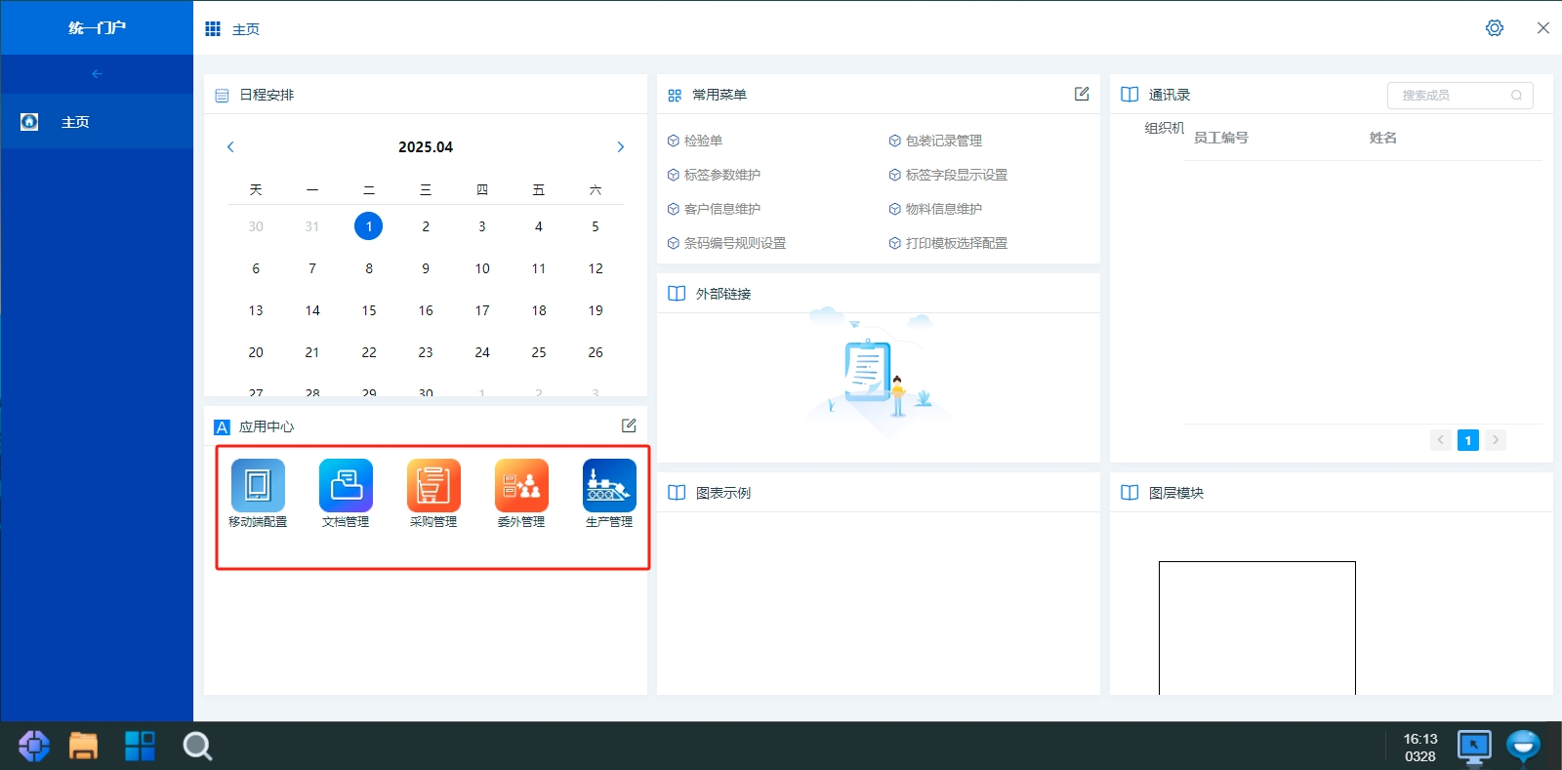The width and height of the screenshot is (1562, 770).
Task: Select date 12 on the calendar
Action: pyautogui.click(x=596, y=268)
